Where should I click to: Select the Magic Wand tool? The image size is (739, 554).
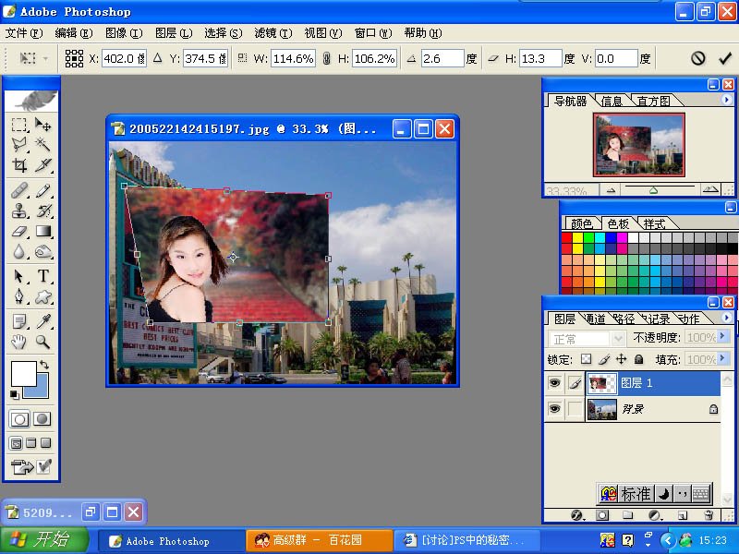(43, 145)
